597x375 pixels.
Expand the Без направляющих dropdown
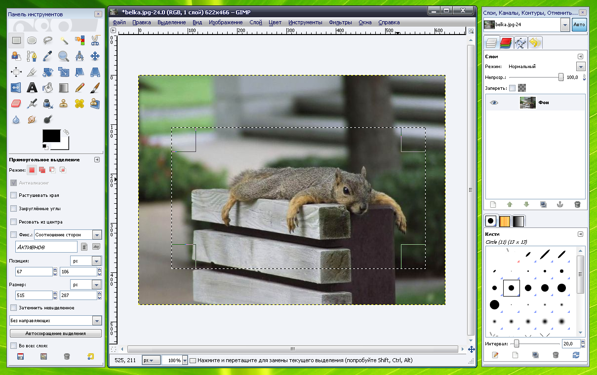point(97,321)
